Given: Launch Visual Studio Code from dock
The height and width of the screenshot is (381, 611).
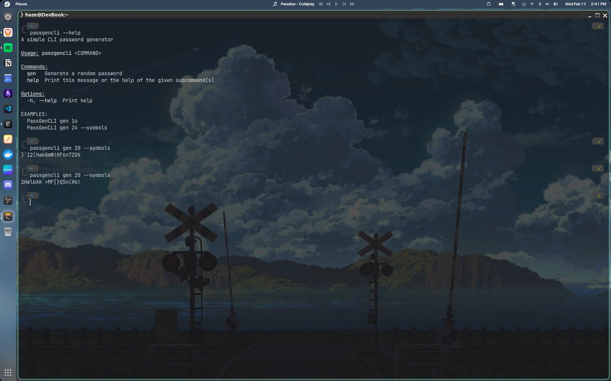Looking at the screenshot, I should click(x=8, y=109).
